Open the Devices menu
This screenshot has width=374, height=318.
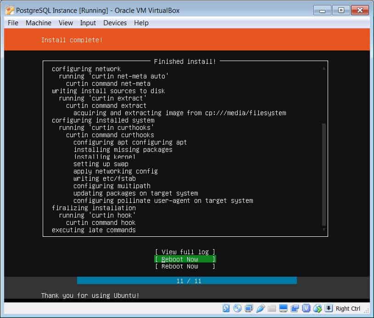pos(115,23)
